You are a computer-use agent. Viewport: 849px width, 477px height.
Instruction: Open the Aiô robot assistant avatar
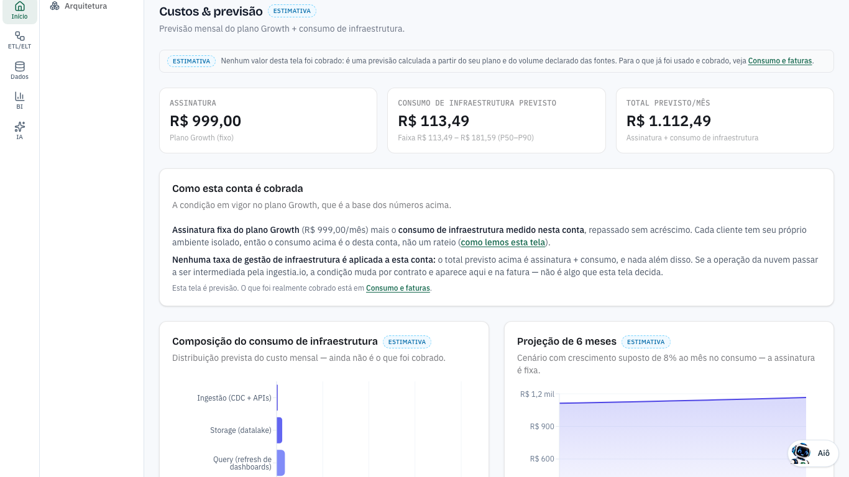click(801, 453)
